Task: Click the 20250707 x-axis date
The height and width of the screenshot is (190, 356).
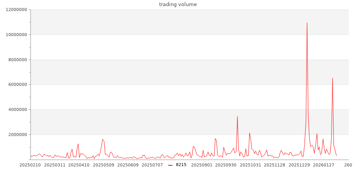Action: (x=152, y=165)
